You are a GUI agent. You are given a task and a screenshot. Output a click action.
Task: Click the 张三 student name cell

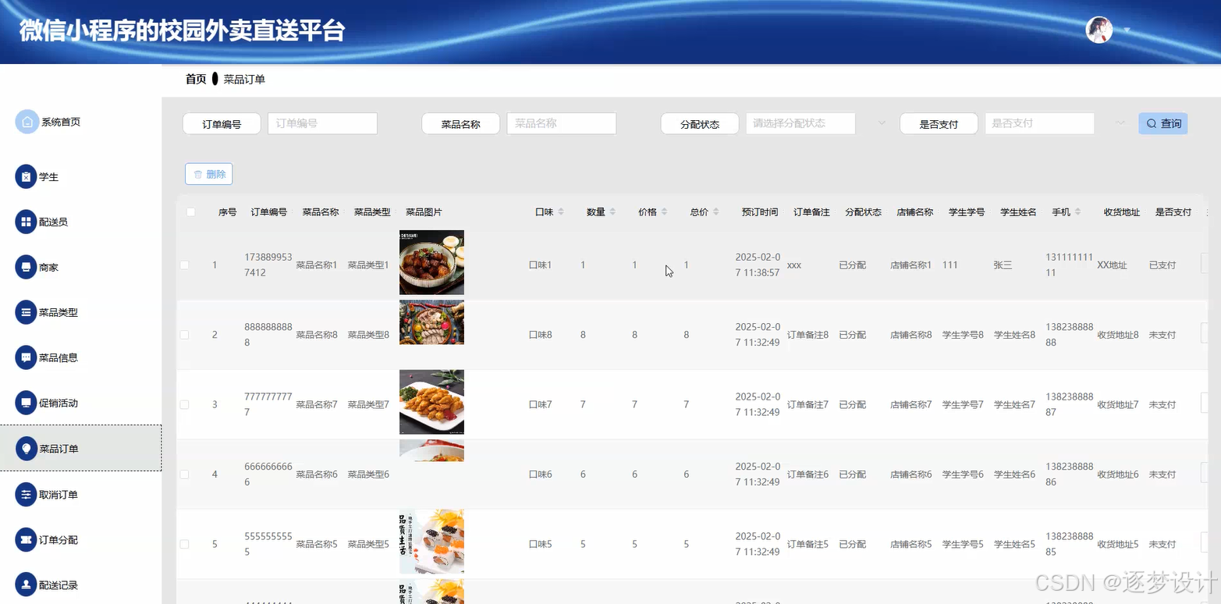[x=1003, y=265]
